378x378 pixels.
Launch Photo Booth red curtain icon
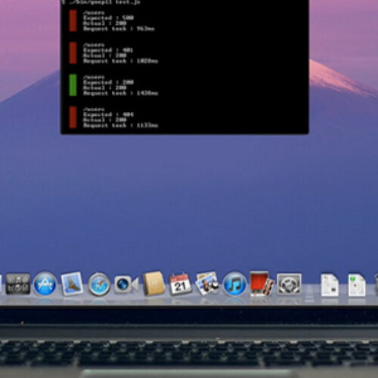coord(262,283)
